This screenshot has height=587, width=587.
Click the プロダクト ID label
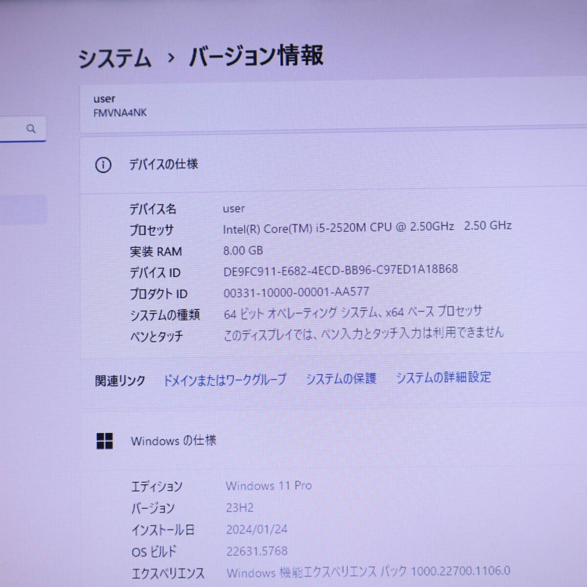[158, 294]
